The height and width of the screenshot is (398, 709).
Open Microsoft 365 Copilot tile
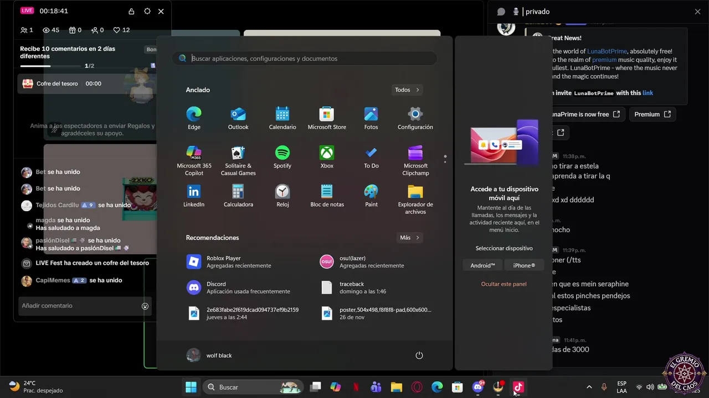coord(194,160)
